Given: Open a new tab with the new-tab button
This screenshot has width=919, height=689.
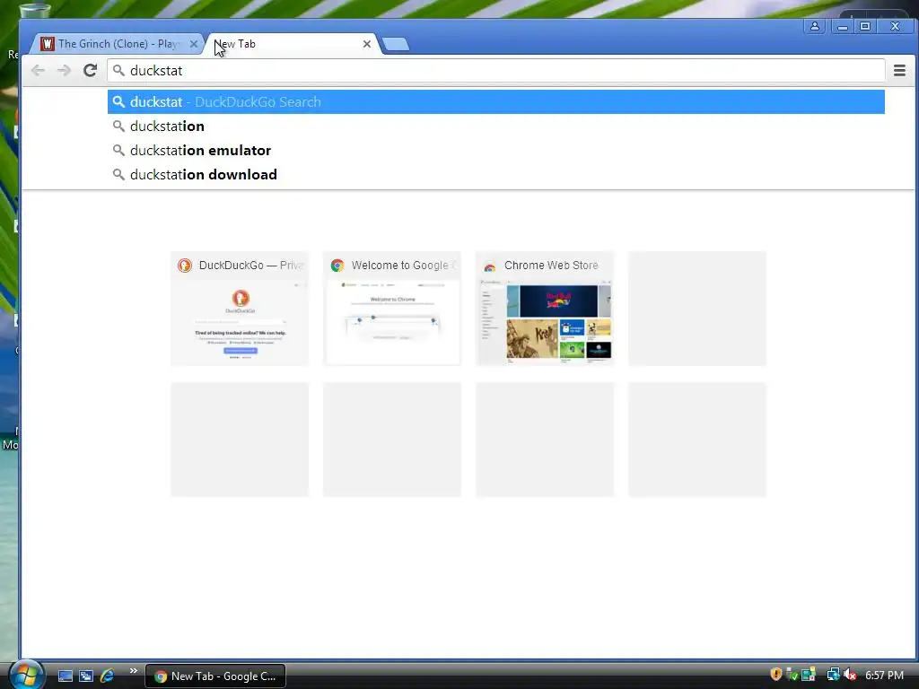Looking at the screenshot, I should (396, 44).
